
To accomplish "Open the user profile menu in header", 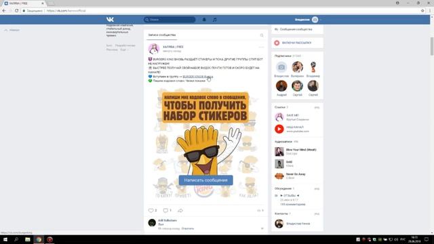I will (x=308, y=20).
